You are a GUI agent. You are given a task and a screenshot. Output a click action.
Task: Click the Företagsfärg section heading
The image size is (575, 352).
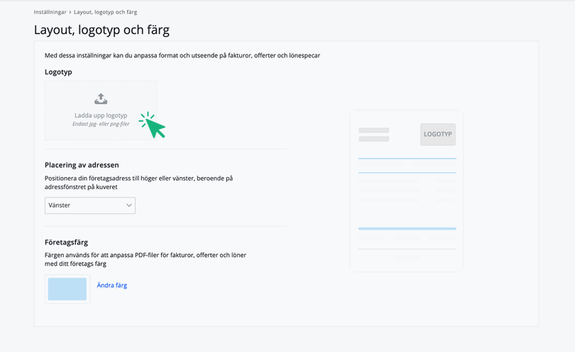[66, 242]
